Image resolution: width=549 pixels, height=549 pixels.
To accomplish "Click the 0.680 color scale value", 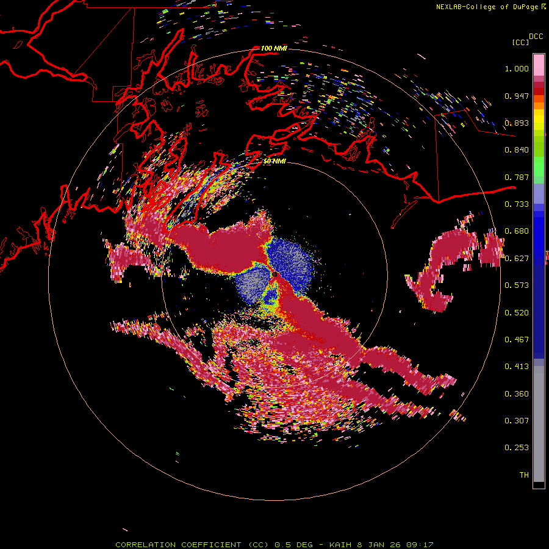I will click(x=517, y=231).
